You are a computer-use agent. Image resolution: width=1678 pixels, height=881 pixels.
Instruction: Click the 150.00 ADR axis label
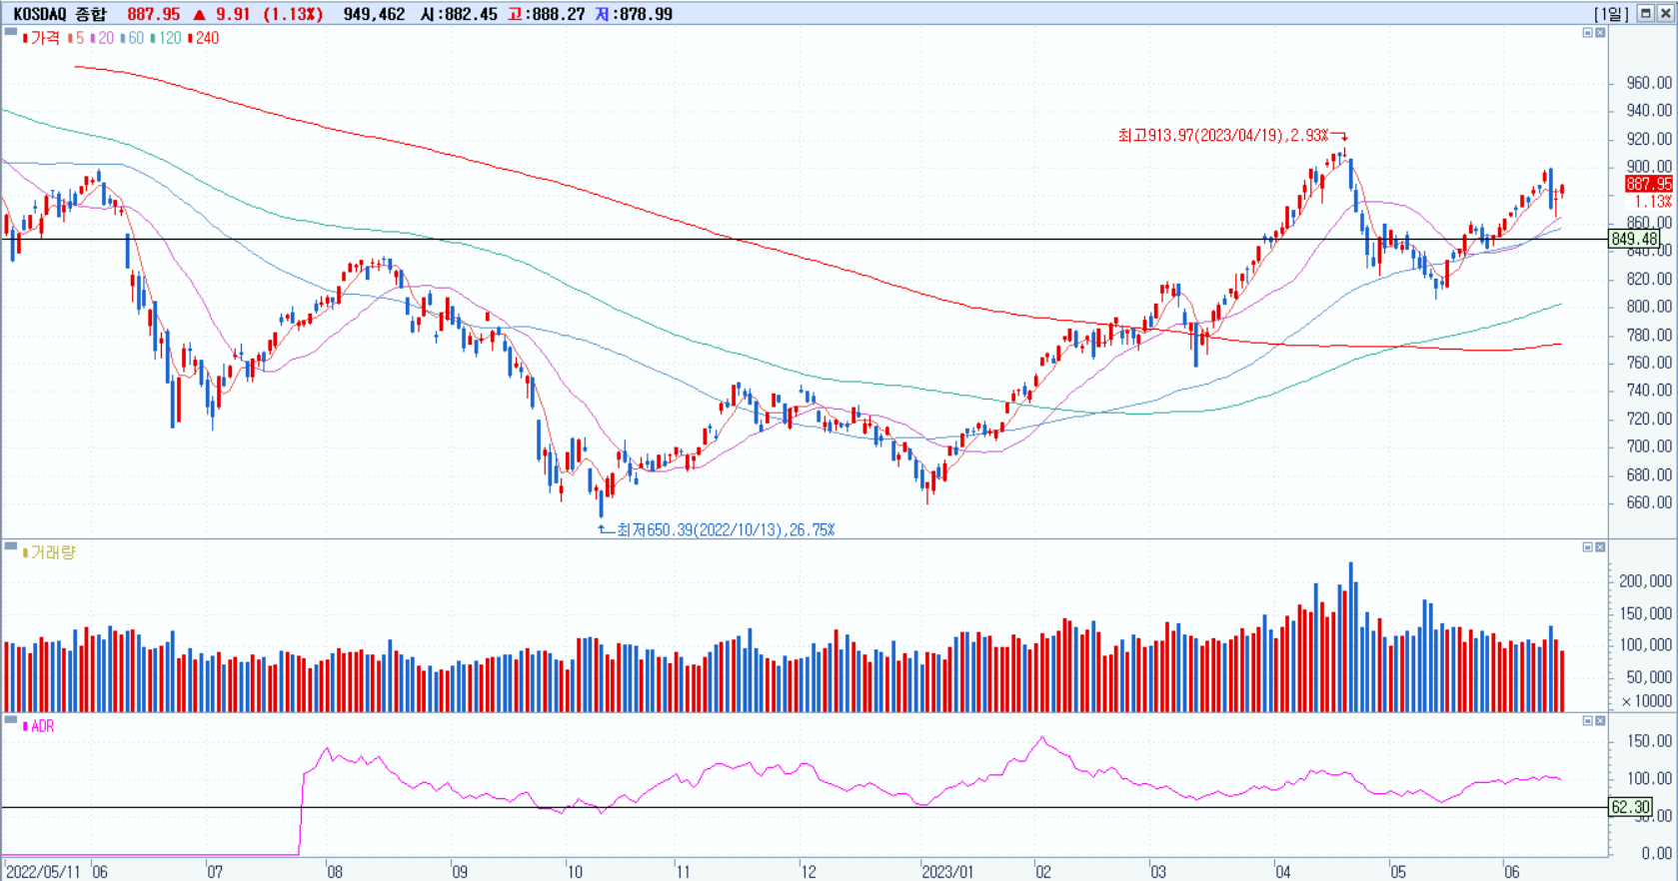[x=1649, y=741]
